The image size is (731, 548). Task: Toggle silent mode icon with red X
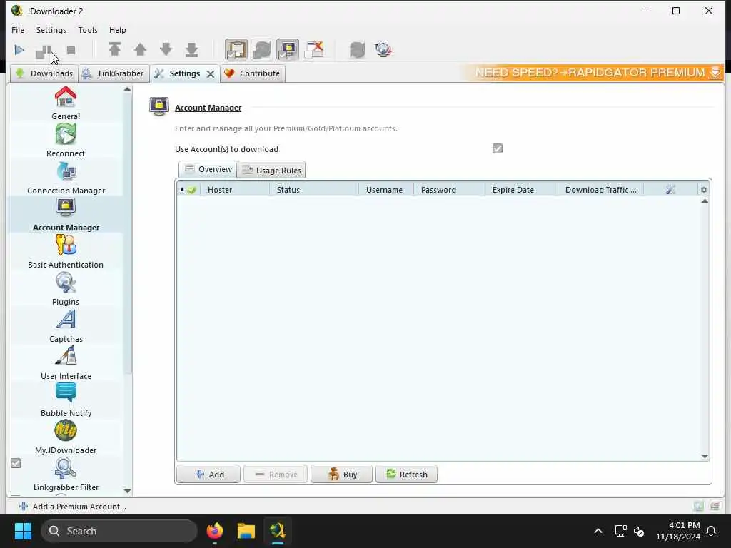[314, 49]
